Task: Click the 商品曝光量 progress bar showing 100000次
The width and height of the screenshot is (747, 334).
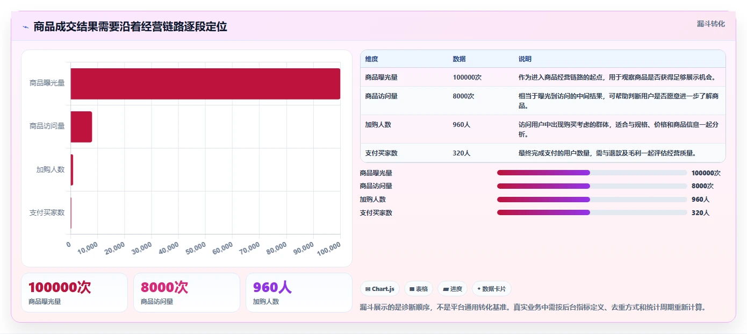Action: point(592,173)
